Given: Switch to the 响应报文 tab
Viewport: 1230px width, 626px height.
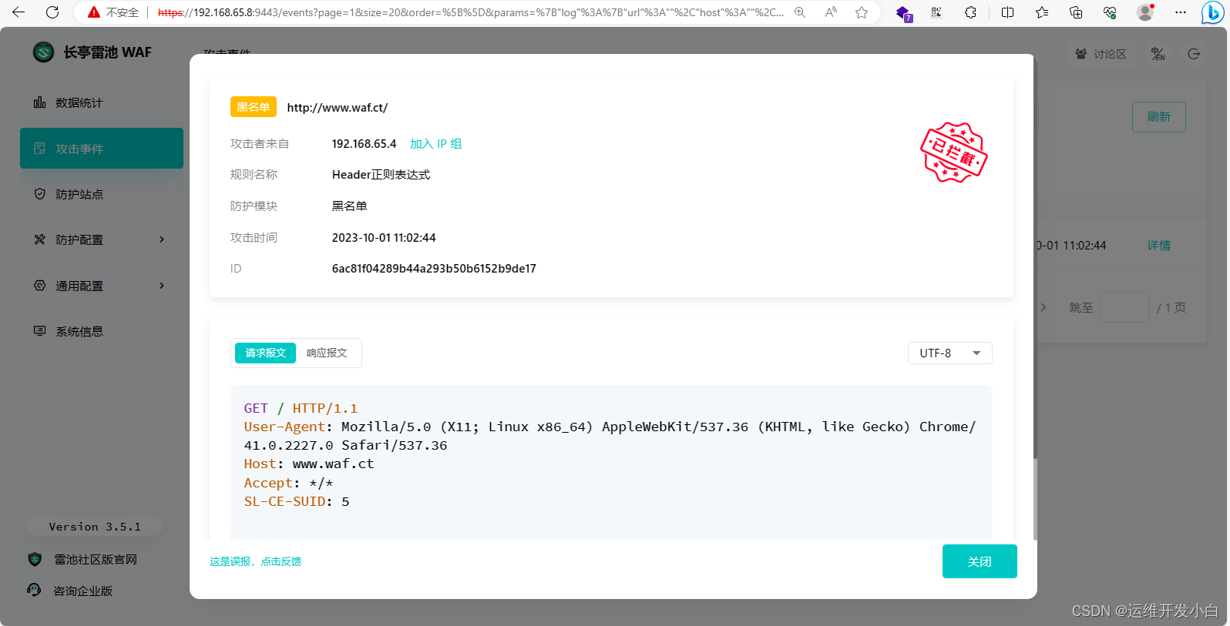Looking at the screenshot, I should tap(327, 353).
